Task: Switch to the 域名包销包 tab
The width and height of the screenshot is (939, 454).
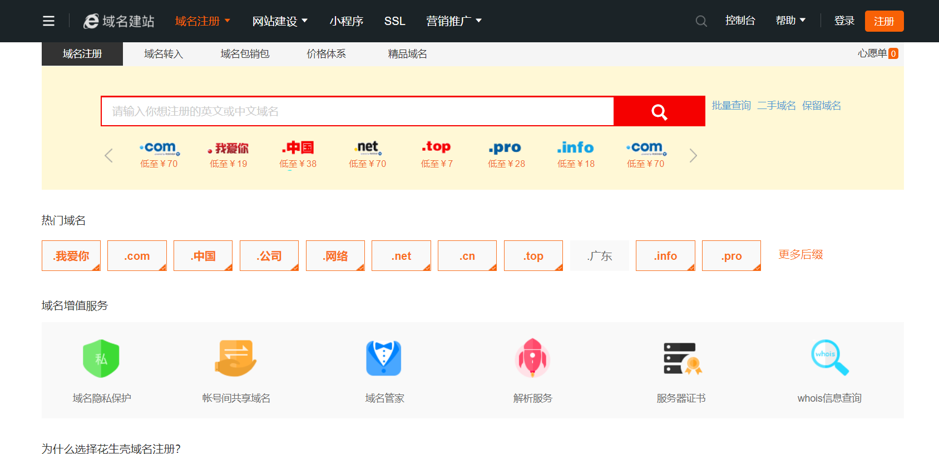Action: tap(245, 54)
